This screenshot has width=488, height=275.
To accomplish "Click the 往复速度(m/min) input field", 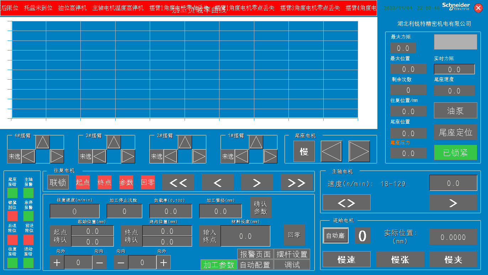I will [75, 211].
